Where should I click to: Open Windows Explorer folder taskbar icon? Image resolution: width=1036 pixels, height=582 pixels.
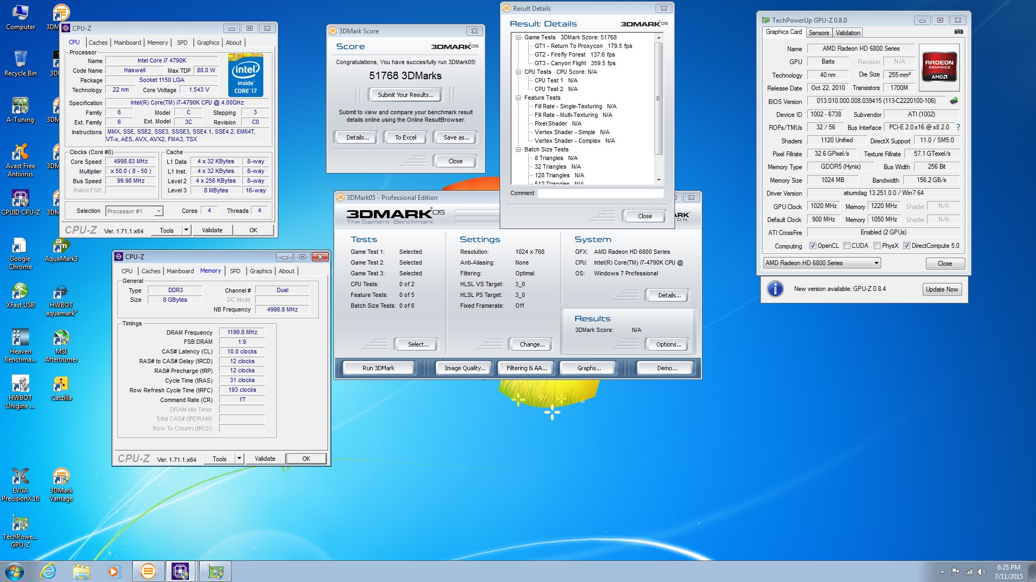click(x=81, y=571)
